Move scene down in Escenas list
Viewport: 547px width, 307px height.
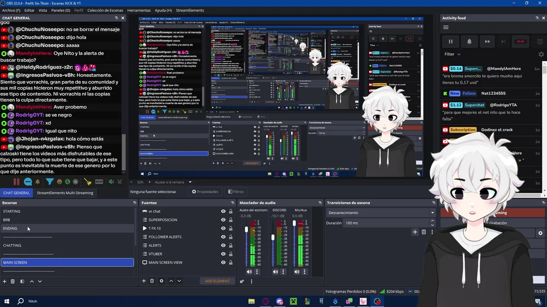tap(40, 281)
